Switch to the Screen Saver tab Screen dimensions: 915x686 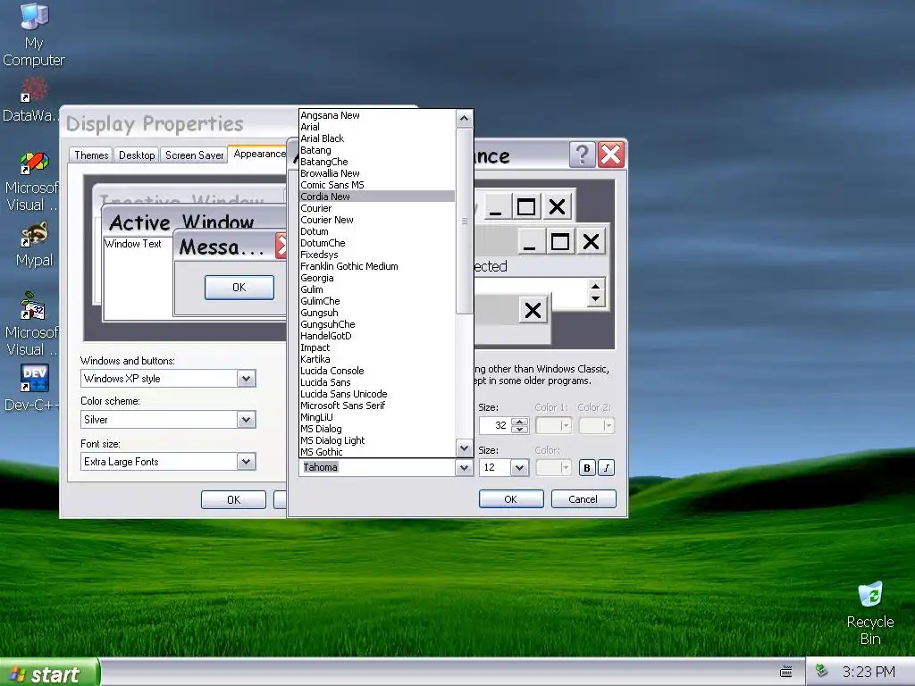click(x=194, y=155)
